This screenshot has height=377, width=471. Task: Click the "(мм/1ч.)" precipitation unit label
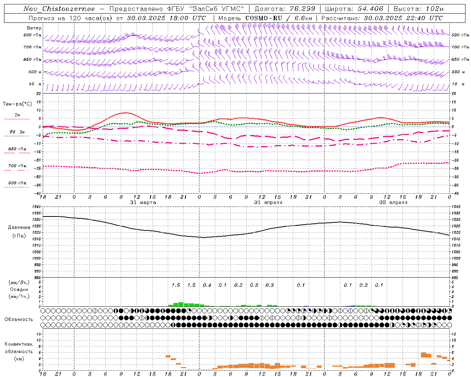19,296
